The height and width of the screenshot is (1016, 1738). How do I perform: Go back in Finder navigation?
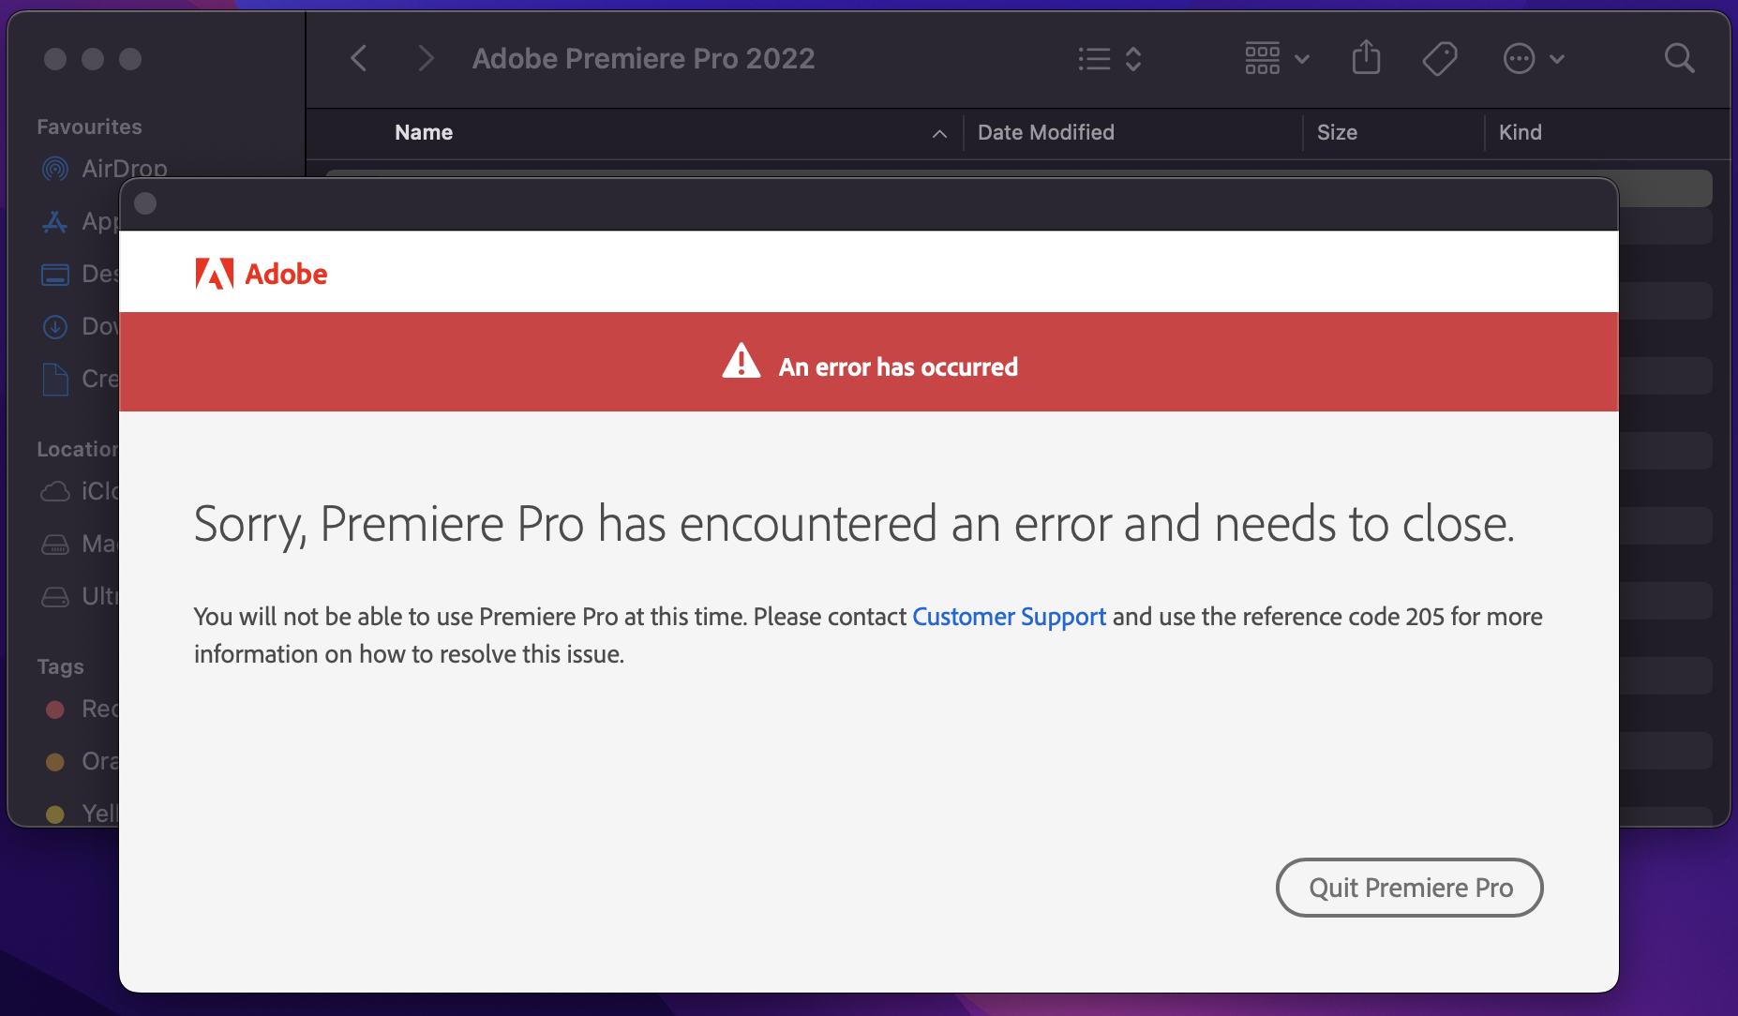tap(359, 59)
